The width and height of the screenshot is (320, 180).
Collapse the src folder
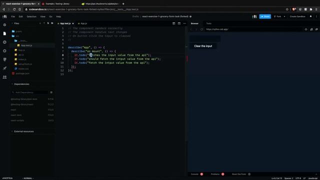click(x=17, y=36)
